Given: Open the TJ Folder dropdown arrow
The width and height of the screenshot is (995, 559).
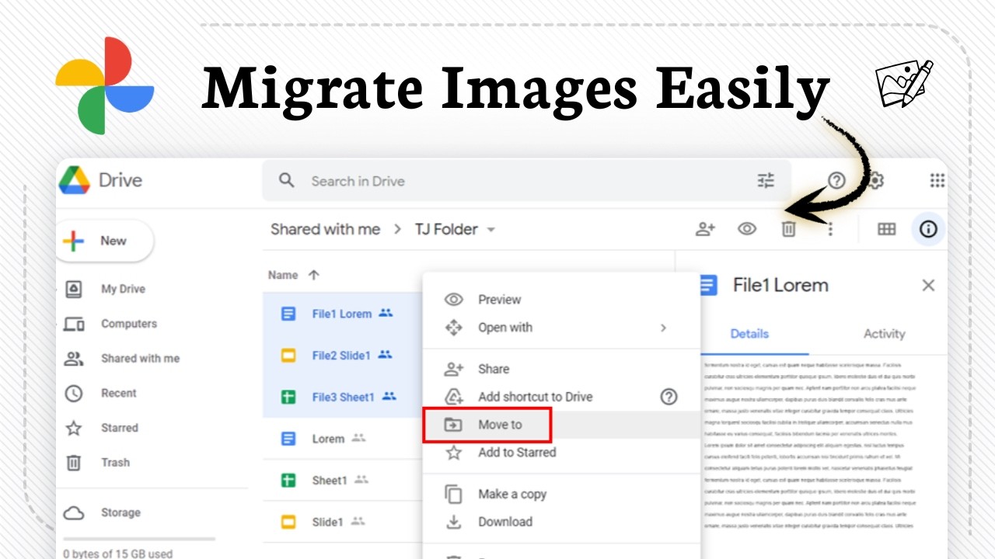Looking at the screenshot, I should (491, 230).
